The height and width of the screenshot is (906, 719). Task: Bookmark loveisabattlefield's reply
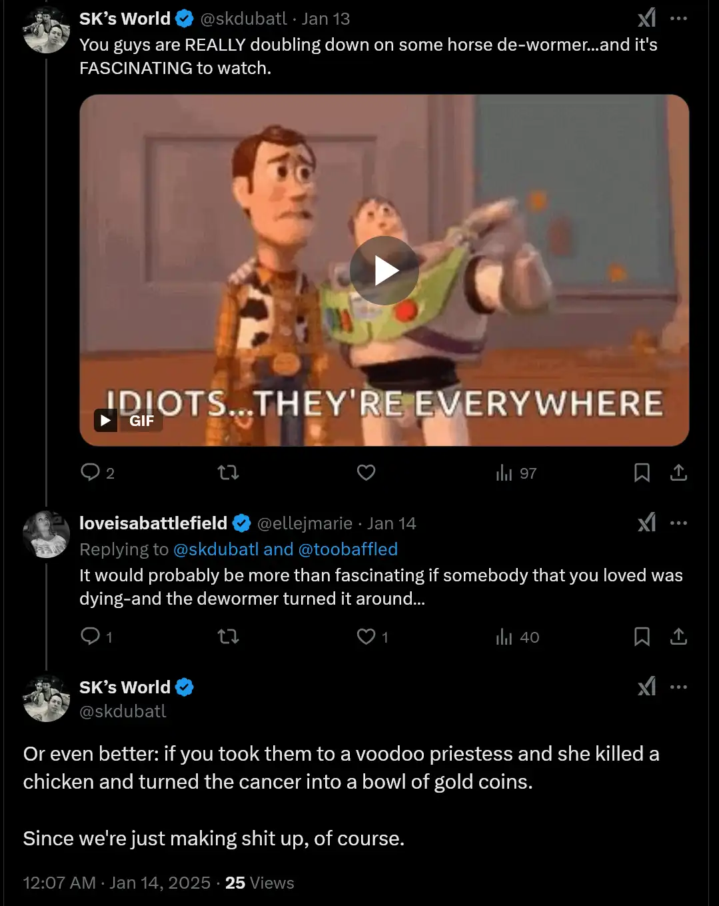[642, 637]
